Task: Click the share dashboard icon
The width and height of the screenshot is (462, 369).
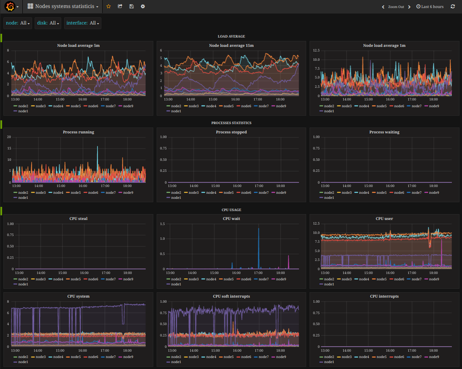Action: pyautogui.click(x=120, y=6)
